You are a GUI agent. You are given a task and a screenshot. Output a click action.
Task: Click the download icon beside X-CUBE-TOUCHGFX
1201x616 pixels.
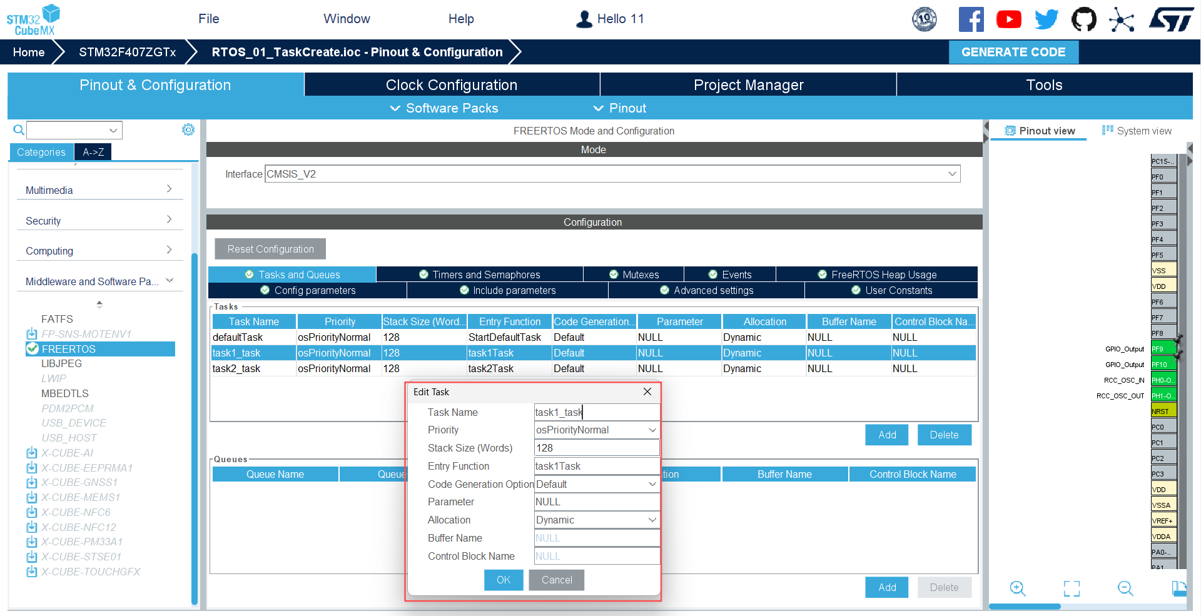point(32,572)
